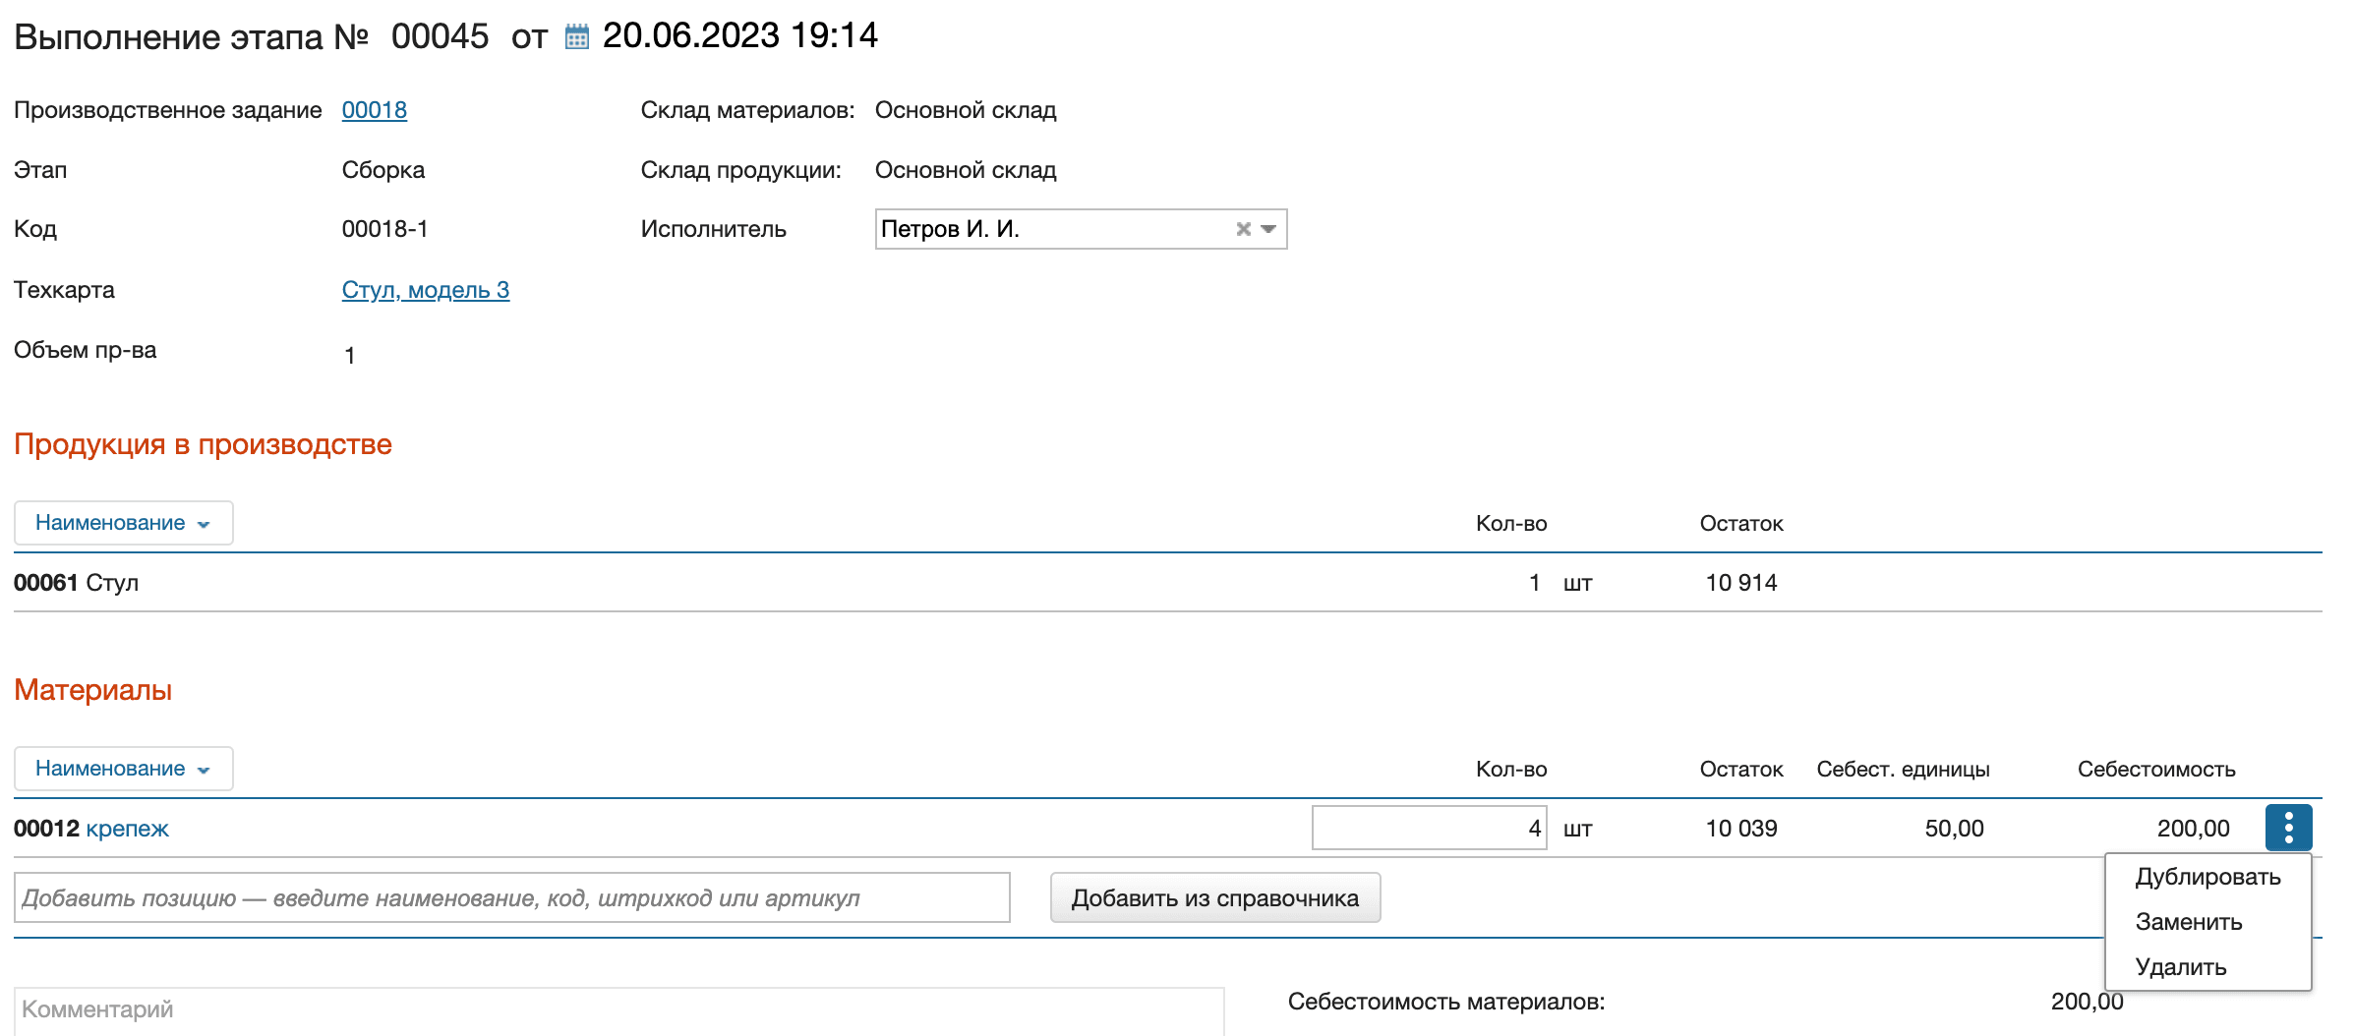
Task: Open the крепеж material link
Action: (127, 829)
